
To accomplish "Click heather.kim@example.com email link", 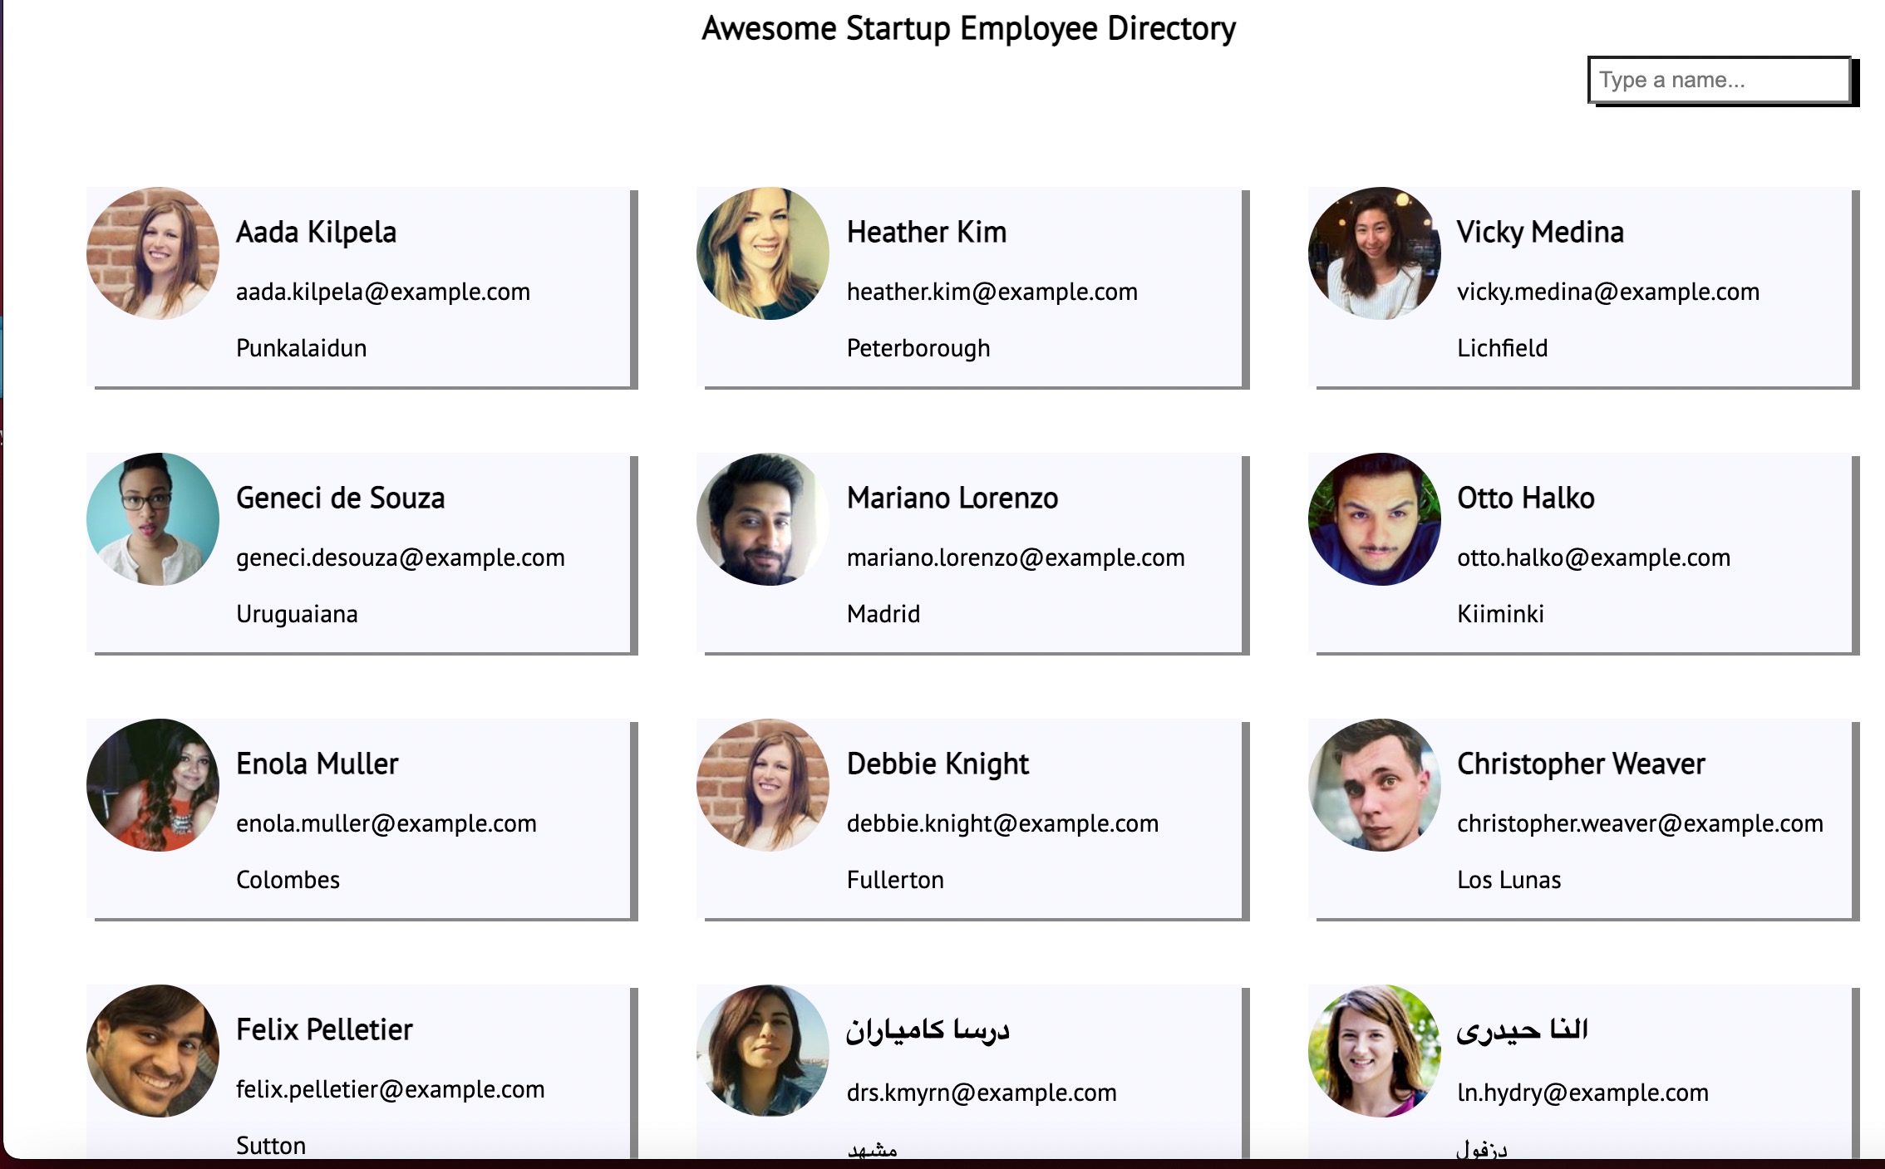I will [992, 291].
